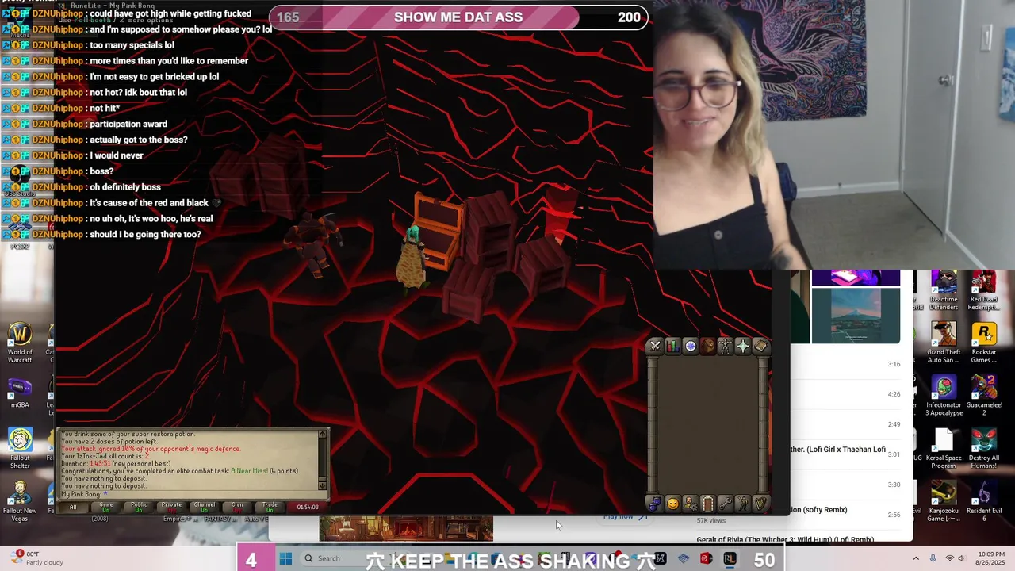Click the Play now link in browser
Viewport: 1015px width, 571px height.
point(626,516)
